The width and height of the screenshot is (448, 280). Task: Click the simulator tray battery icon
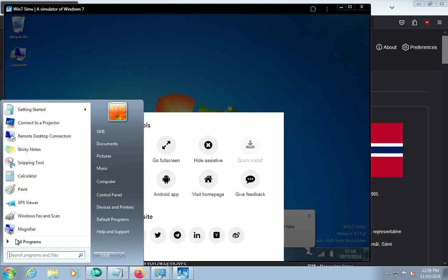click(331, 254)
